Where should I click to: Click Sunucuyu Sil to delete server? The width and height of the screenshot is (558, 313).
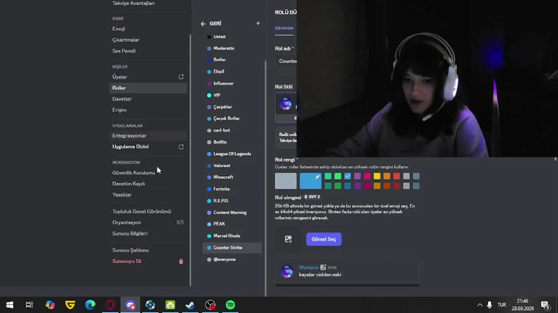pos(126,261)
